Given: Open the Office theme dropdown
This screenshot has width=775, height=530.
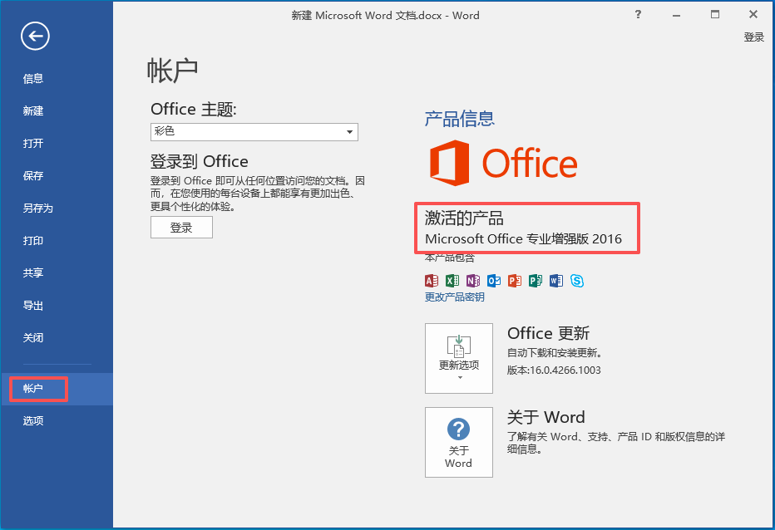Looking at the screenshot, I should point(254,132).
